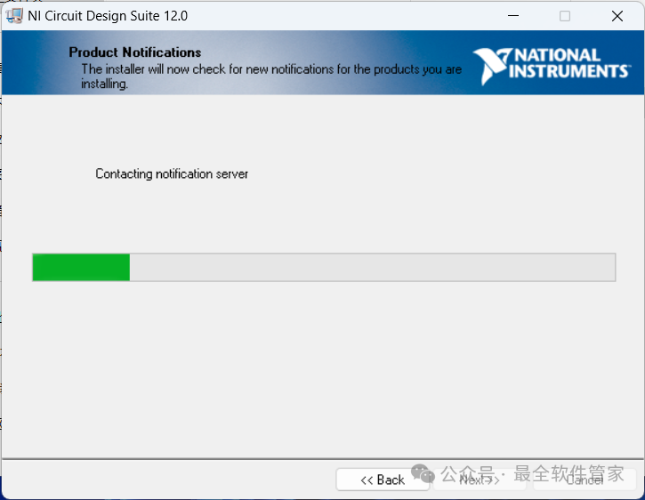Image resolution: width=645 pixels, height=500 pixels.
Task: Click the National Instruments eagle emblem
Action: pos(489,66)
